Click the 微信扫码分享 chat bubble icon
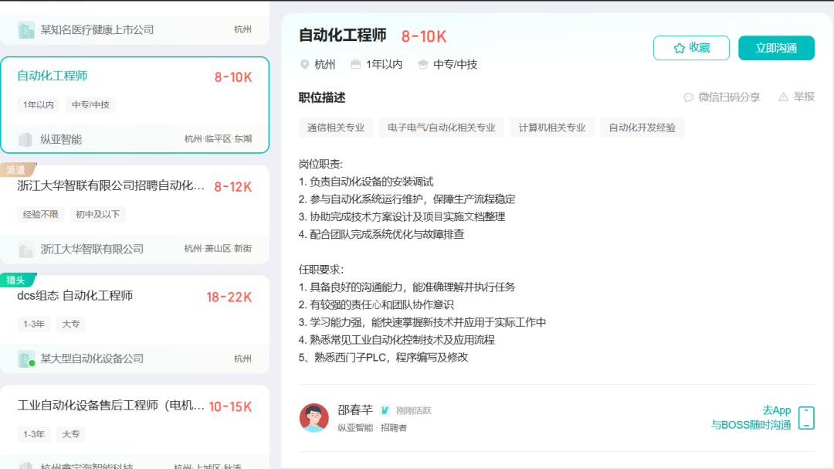Viewport: 834px width, 469px height. (x=688, y=97)
